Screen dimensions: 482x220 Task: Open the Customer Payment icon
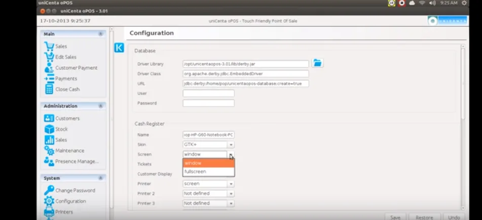point(49,68)
